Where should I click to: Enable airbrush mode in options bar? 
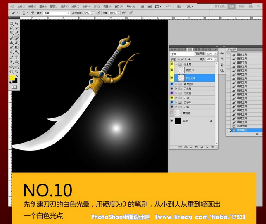coord(124,13)
